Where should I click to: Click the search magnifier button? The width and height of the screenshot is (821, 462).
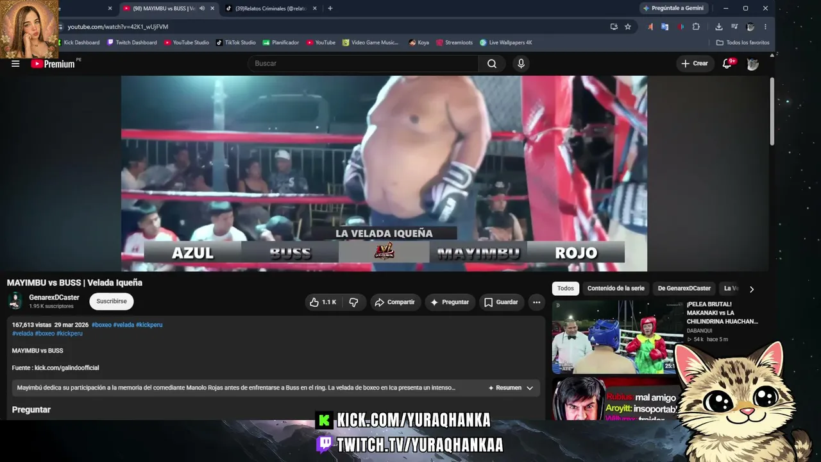click(492, 64)
